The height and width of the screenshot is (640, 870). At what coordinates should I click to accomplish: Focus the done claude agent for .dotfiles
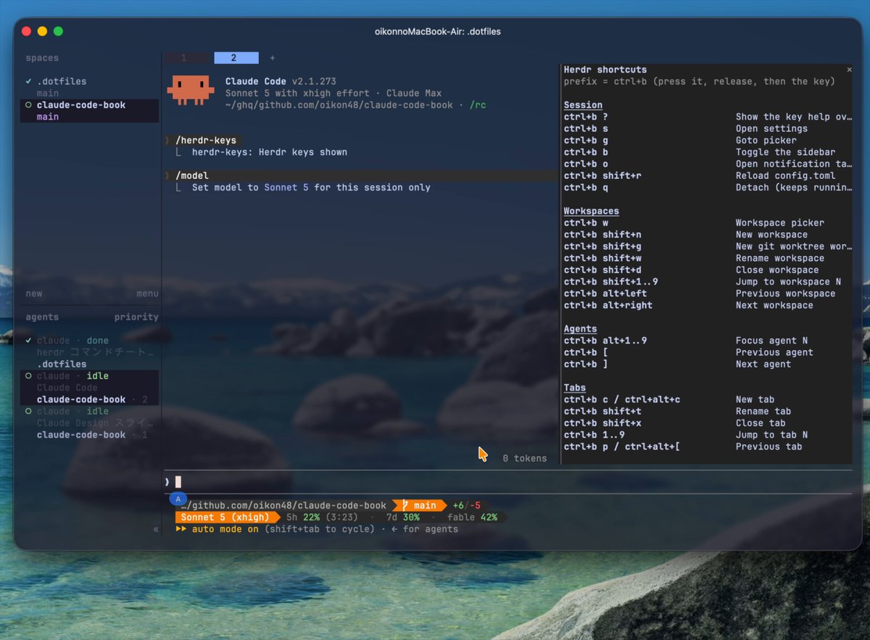coord(89,352)
